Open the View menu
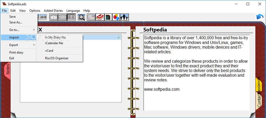 pos(22,11)
